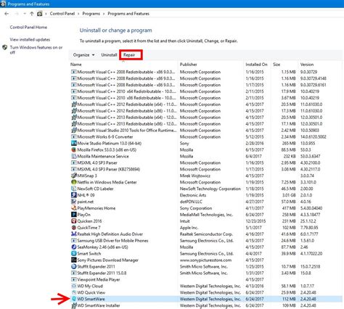This screenshot has width=344, height=309.
Task: Click the dotPDN LLC publisher cell
Action: (191, 202)
